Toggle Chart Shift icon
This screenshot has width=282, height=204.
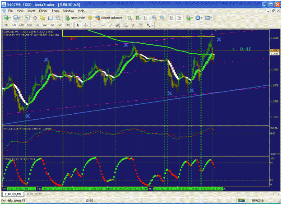(x=179, y=18)
